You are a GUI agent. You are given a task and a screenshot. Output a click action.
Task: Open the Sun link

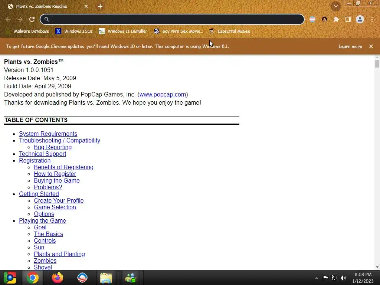(x=39, y=248)
